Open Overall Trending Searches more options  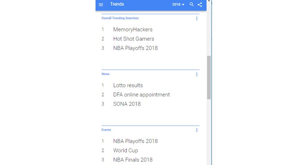pyautogui.click(x=197, y=18)
